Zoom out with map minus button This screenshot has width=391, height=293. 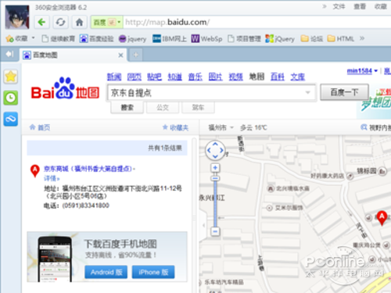pos(215,231)
